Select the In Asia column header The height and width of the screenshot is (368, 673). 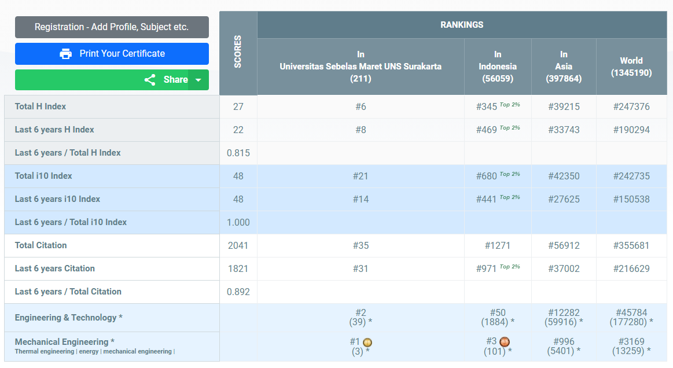563,67
